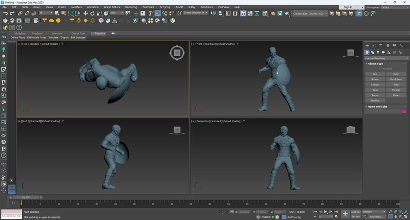Open the Create tab plus icon in command panel
The height and width of the screenshot is (220, 410).
pos(367,45)
